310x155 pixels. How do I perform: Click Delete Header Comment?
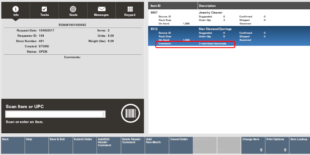(x=133, y=145)
